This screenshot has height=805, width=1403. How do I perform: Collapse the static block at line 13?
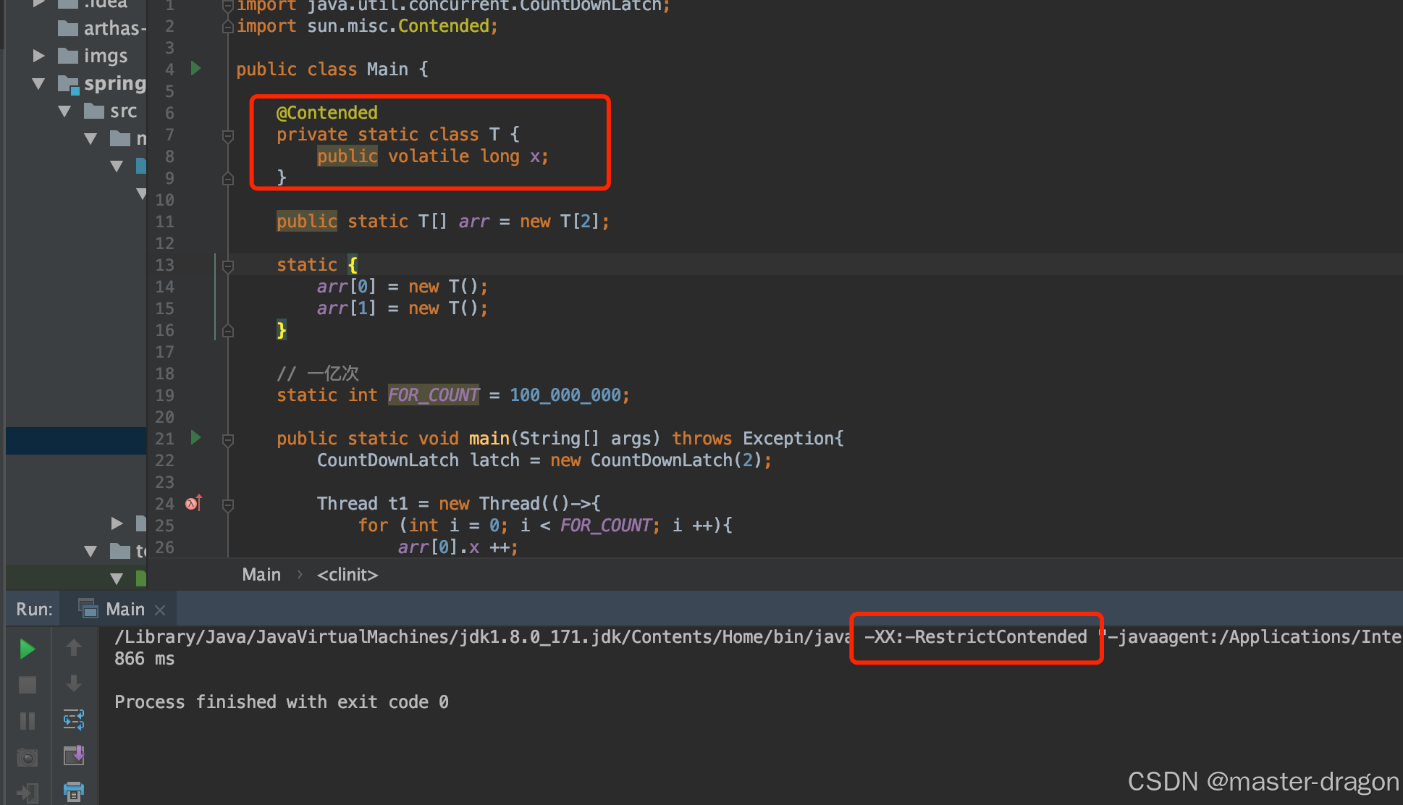pyautogui.click(x=228, y=266)
